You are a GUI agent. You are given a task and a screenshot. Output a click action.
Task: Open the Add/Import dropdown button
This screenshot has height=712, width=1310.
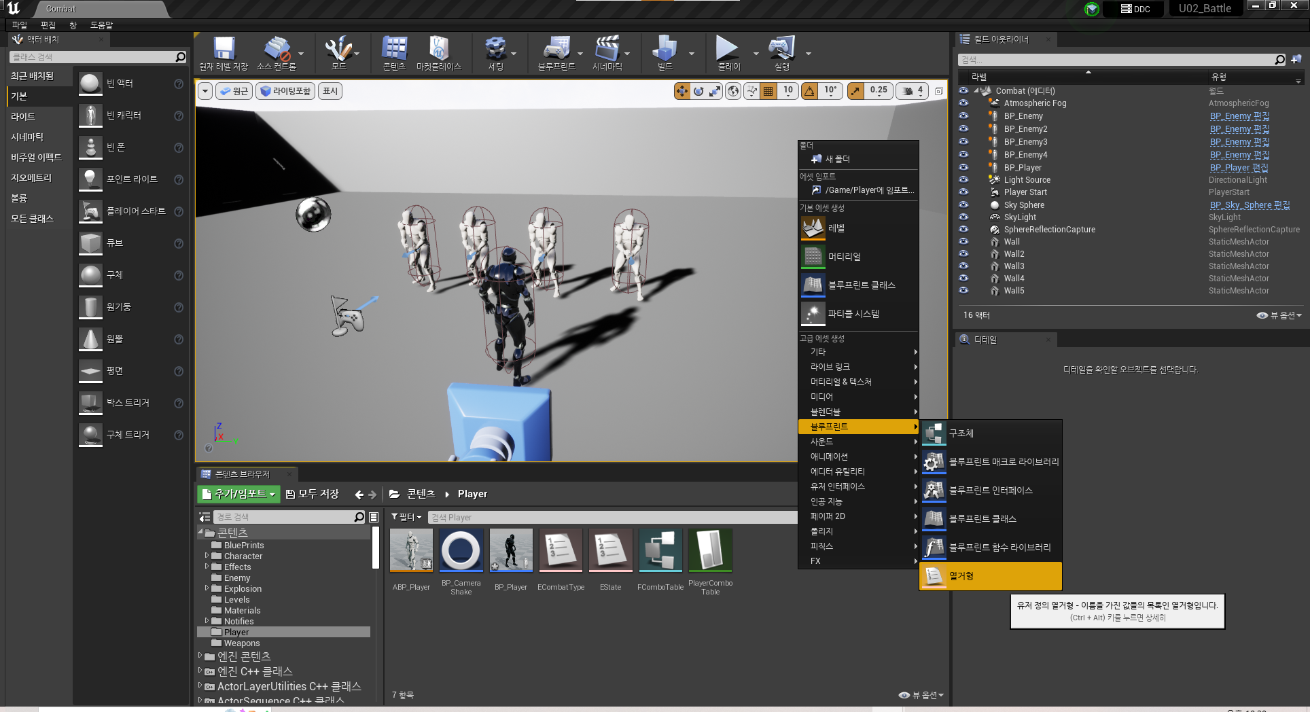[x=238, y=494]
